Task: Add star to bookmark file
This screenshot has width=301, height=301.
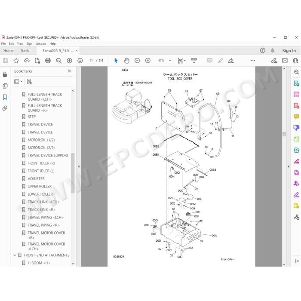Action: (16, 61)
